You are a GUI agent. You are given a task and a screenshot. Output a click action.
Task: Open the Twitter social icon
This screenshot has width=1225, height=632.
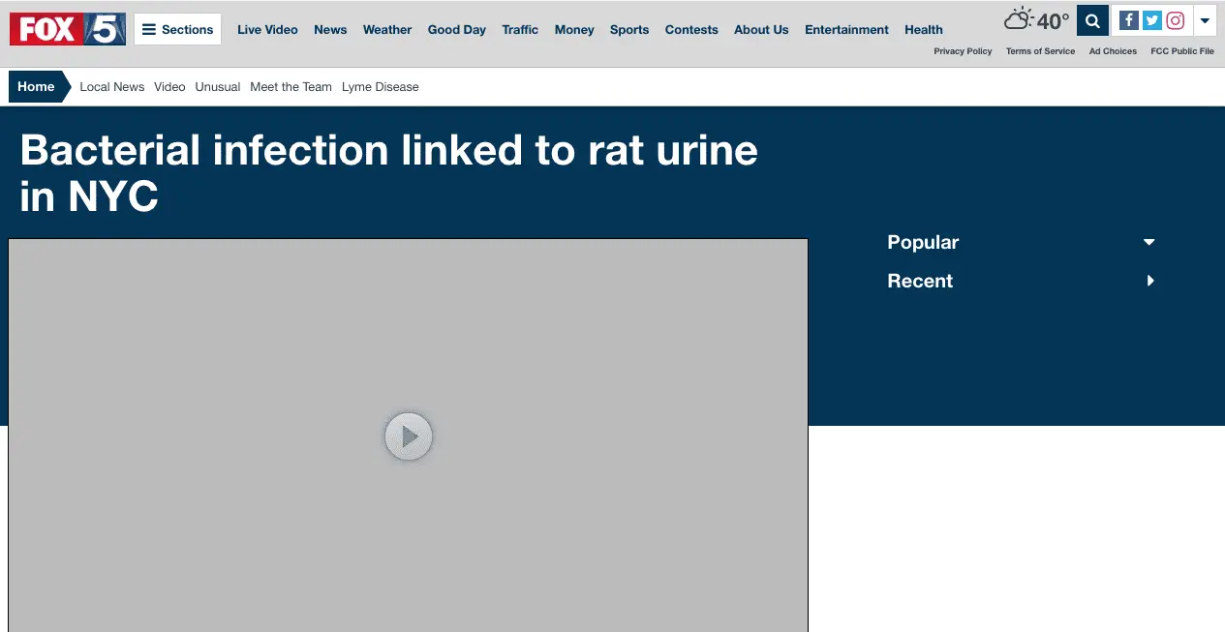tap(1151, 20)
